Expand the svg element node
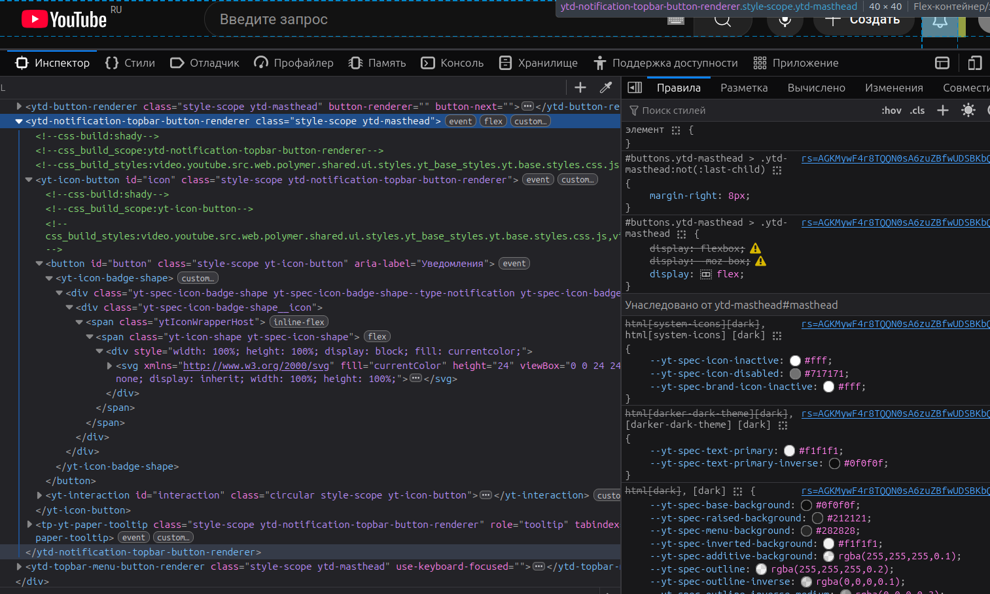 [x=110, y=366]
